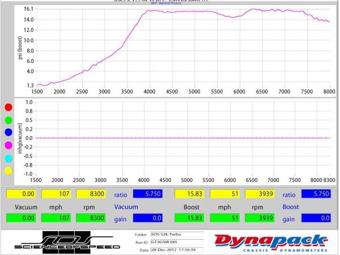
Task: Click the green Vacuum rpm field 8300
Action: (x=91, y=218)
